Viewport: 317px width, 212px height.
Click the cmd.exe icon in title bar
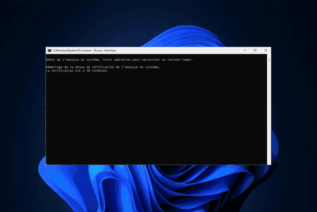click(x=49, y=50)
